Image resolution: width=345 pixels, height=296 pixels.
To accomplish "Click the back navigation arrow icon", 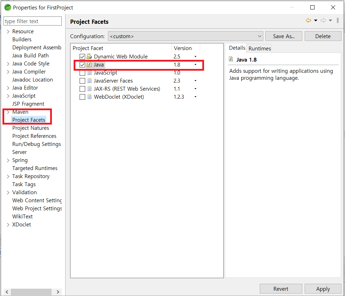I will click(309, 20).
